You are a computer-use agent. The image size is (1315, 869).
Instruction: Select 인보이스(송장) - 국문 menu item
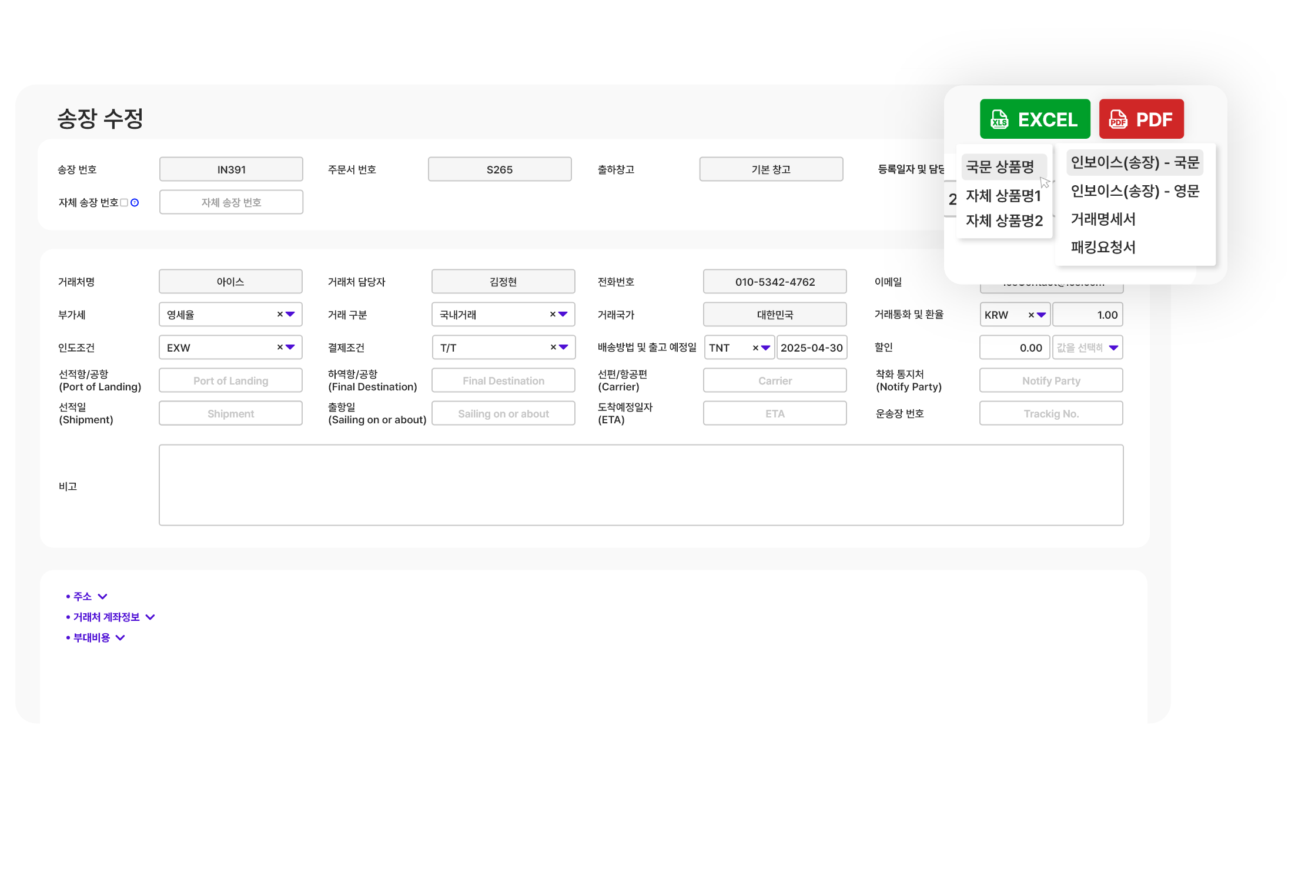(1135, 162)
